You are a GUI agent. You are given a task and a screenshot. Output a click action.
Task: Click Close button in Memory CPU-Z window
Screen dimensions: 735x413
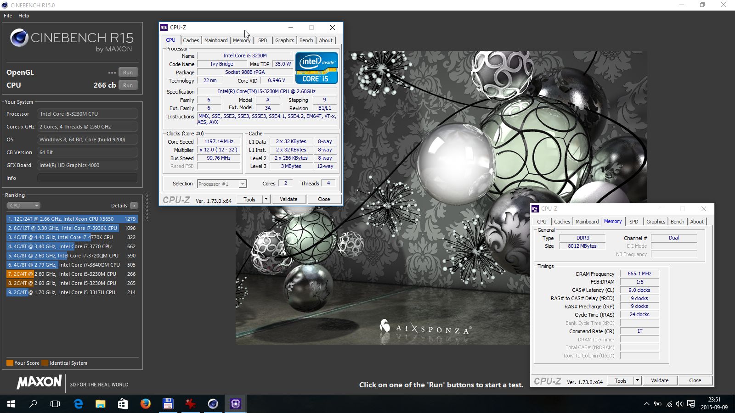pyautogui.click(x=695, y=380)
